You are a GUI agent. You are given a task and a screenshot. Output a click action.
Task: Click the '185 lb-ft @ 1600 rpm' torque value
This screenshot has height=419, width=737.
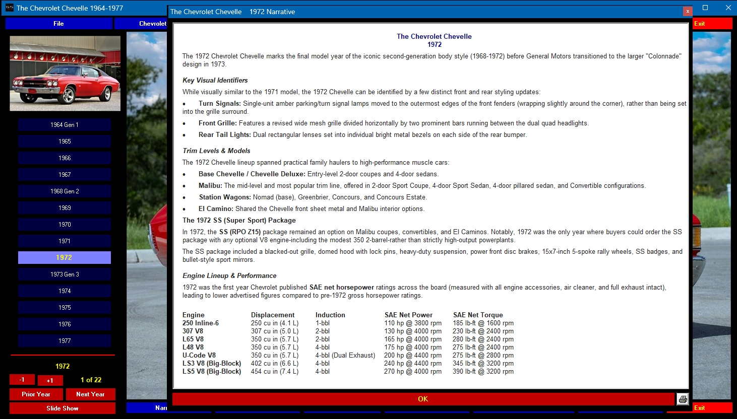coord(483,323)
